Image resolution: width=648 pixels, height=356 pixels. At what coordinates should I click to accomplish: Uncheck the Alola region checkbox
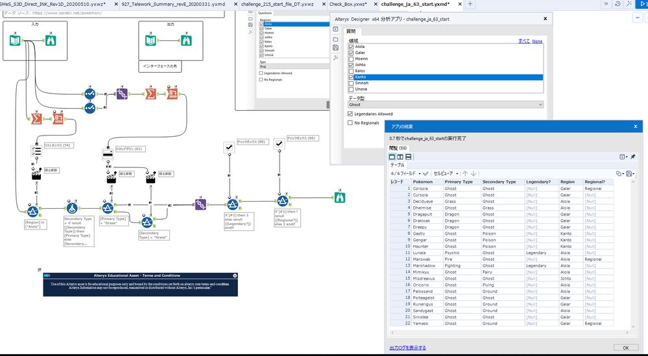pyautogui.click(x=352, y=47)
